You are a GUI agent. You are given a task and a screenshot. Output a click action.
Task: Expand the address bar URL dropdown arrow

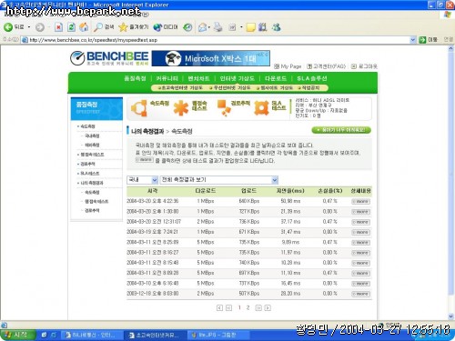412,40
